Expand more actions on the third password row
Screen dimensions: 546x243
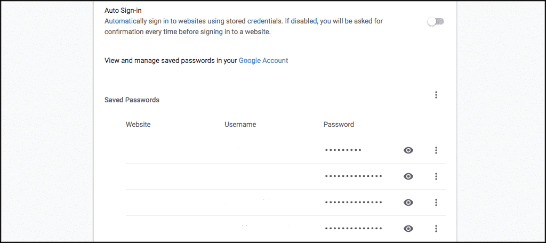436,203
